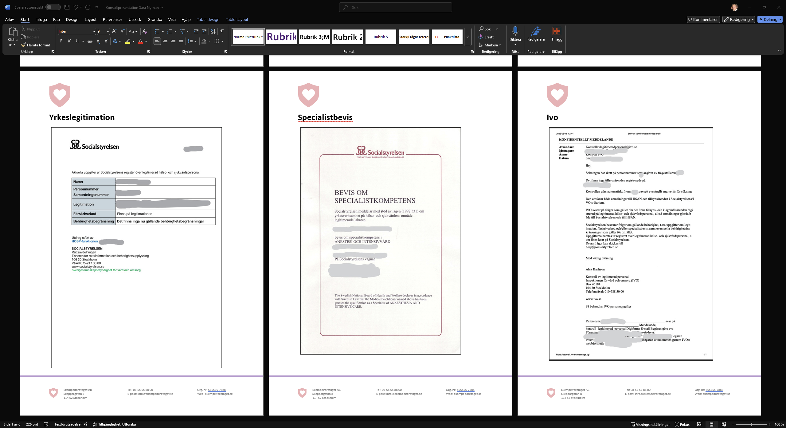Click the Ersätt replace button
Image resolution: width=786 pixels, height=428 pixels.
pos(486,37)
